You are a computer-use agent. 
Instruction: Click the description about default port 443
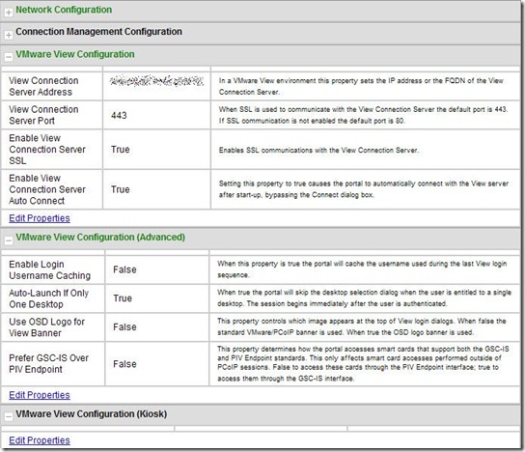363,115
